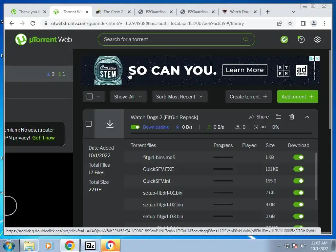Click setup-fitgirl-01.bin progress bar

pos(223,193)
